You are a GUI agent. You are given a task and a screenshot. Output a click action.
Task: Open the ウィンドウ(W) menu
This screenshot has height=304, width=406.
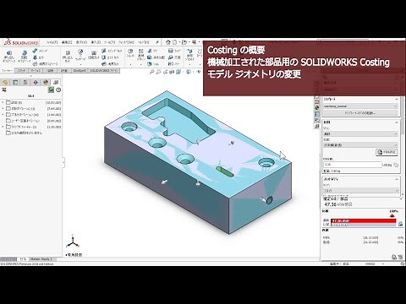tap(126, 42)
